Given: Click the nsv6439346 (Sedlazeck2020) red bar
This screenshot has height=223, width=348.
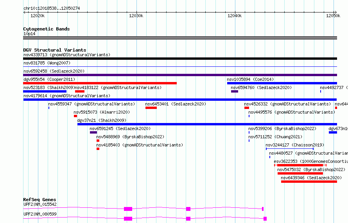Looking at the screenshot, I should click(309, 182).
